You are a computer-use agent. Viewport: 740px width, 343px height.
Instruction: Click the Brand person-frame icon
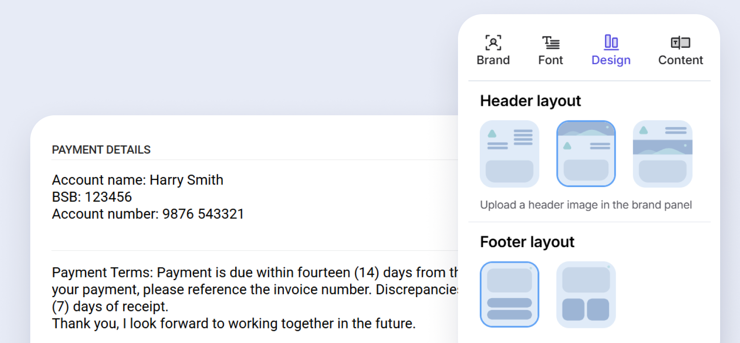(x=493, y=43)
